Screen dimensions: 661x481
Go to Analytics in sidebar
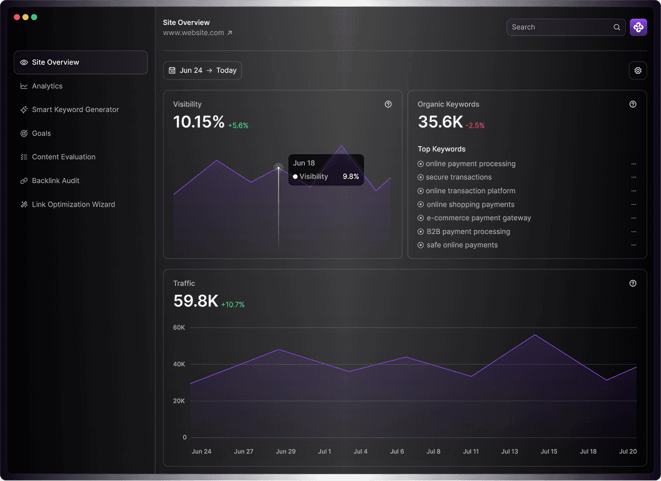click(47, 86)
